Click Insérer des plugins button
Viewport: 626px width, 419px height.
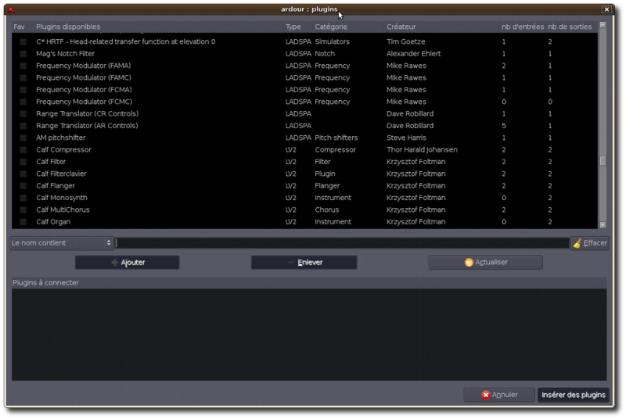point(574,395)
